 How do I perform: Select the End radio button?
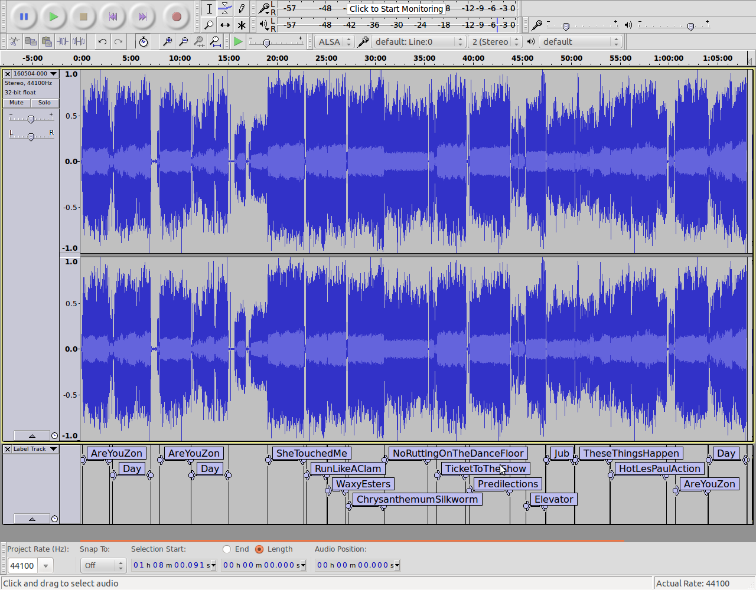[x=227, y=549]
